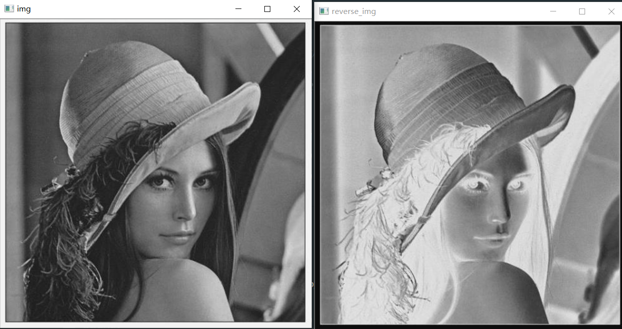Viewport: 622px width, 329px height.
Task: Close the reverse_img window
Action: [x=611, y=11]
